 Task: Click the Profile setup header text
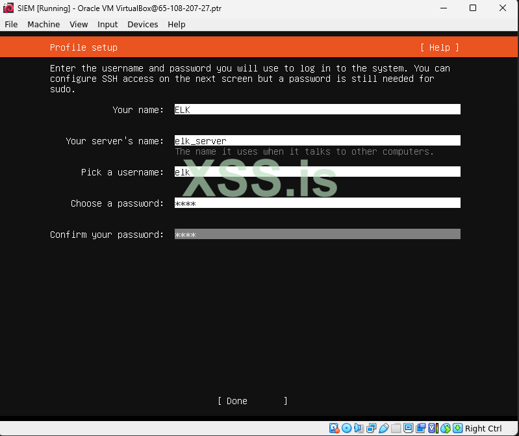point(84,47)
